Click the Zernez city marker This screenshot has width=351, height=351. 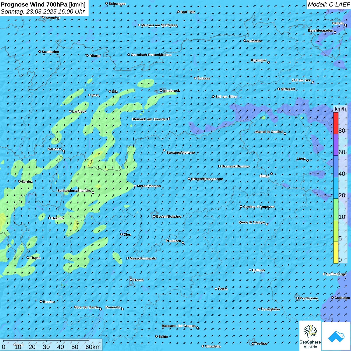[19, 181]
